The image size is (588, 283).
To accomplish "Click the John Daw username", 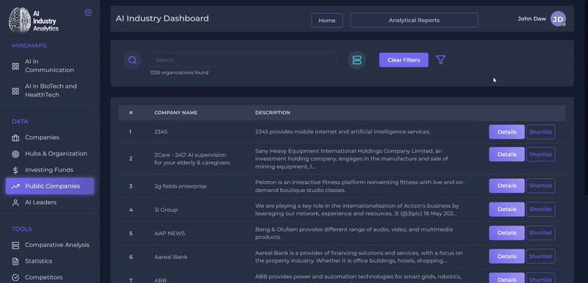I will (531, 18).
